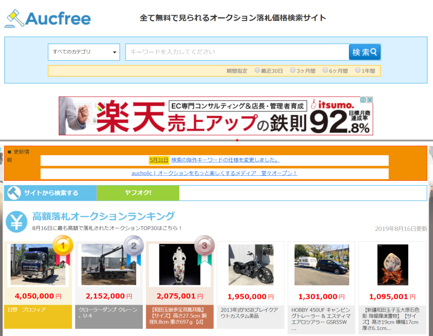Select the 最近30日 period radio button
This screenshot has height=336, width=433.
[257, 70]
